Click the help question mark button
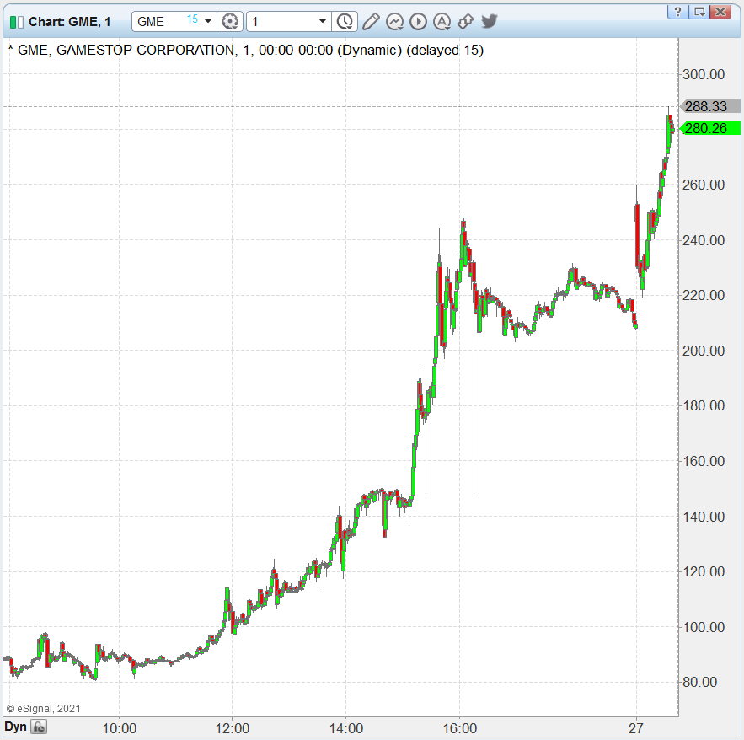The image size is (744, 740). click(x=677, y=12)
